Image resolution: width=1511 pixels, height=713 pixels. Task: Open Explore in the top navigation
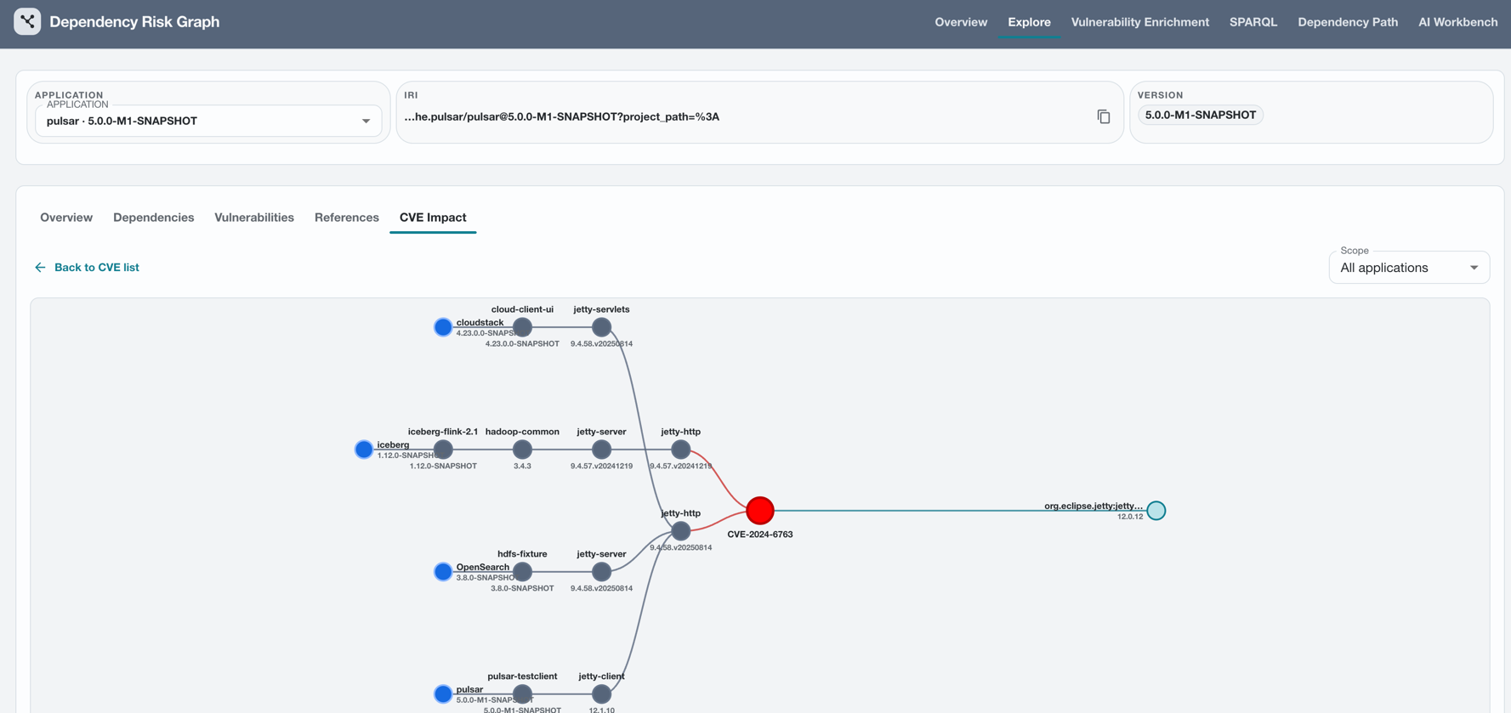[1029, 22]
